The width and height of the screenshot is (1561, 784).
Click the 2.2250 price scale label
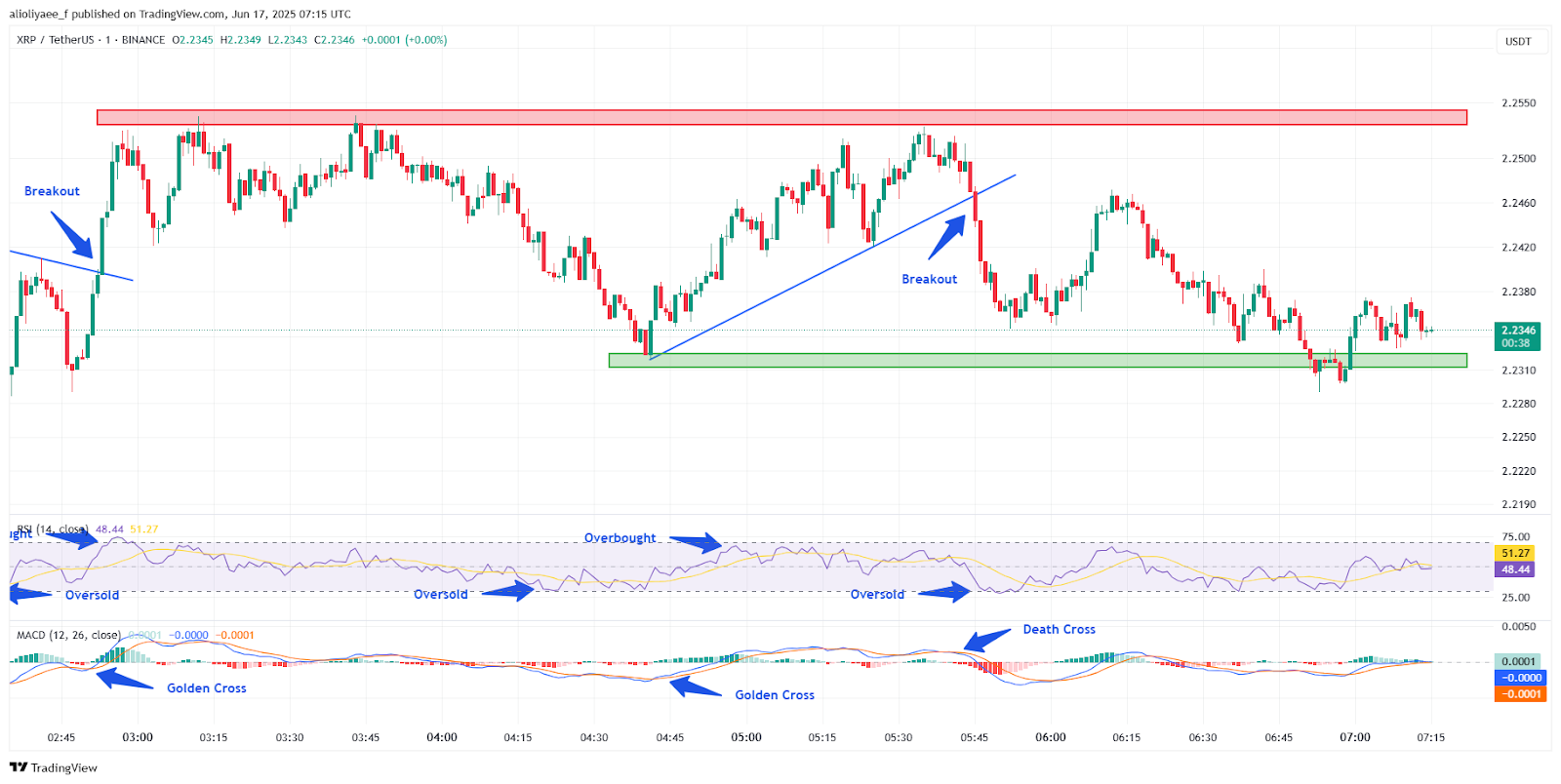click(x=1518, y=437)
